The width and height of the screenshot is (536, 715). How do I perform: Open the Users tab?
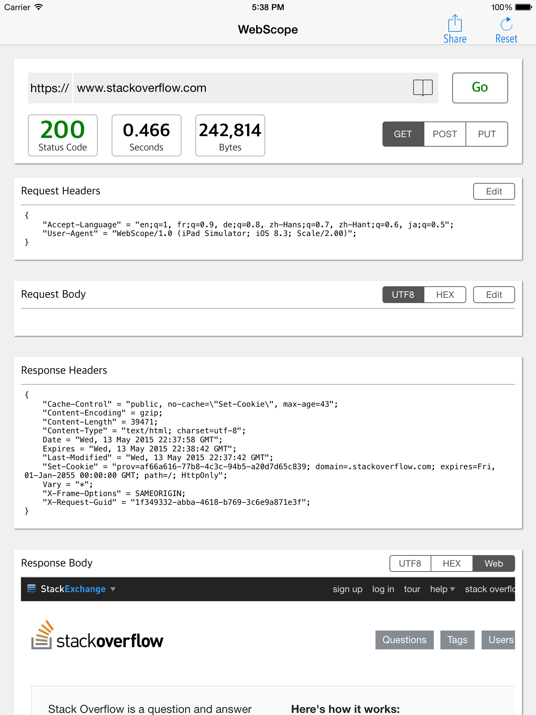498,640
